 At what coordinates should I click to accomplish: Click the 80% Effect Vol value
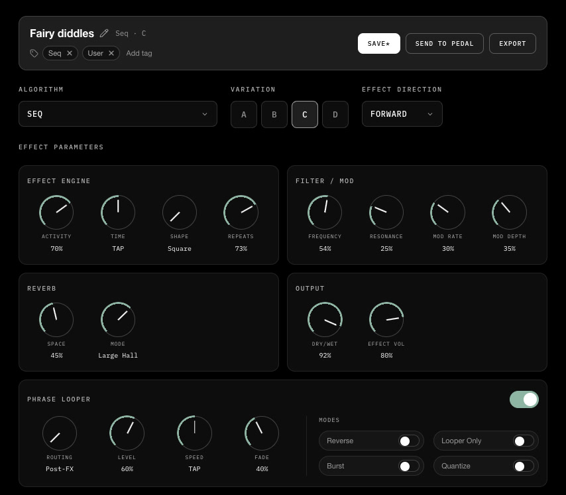(386, 356)
